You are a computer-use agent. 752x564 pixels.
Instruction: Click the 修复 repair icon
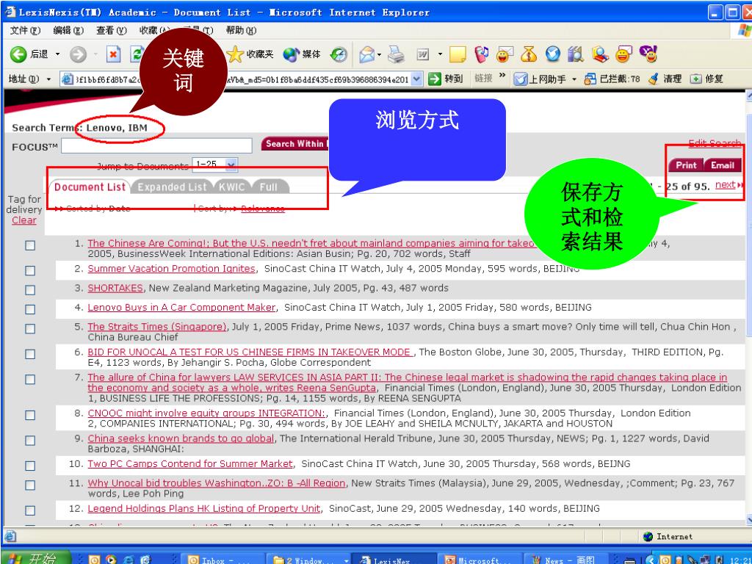(x=706, y=79)
